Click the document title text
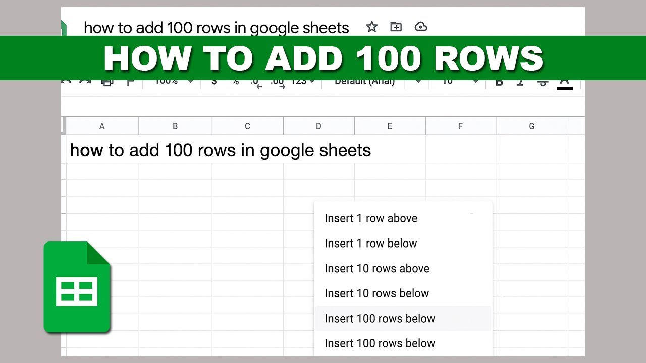 point(217,27)
